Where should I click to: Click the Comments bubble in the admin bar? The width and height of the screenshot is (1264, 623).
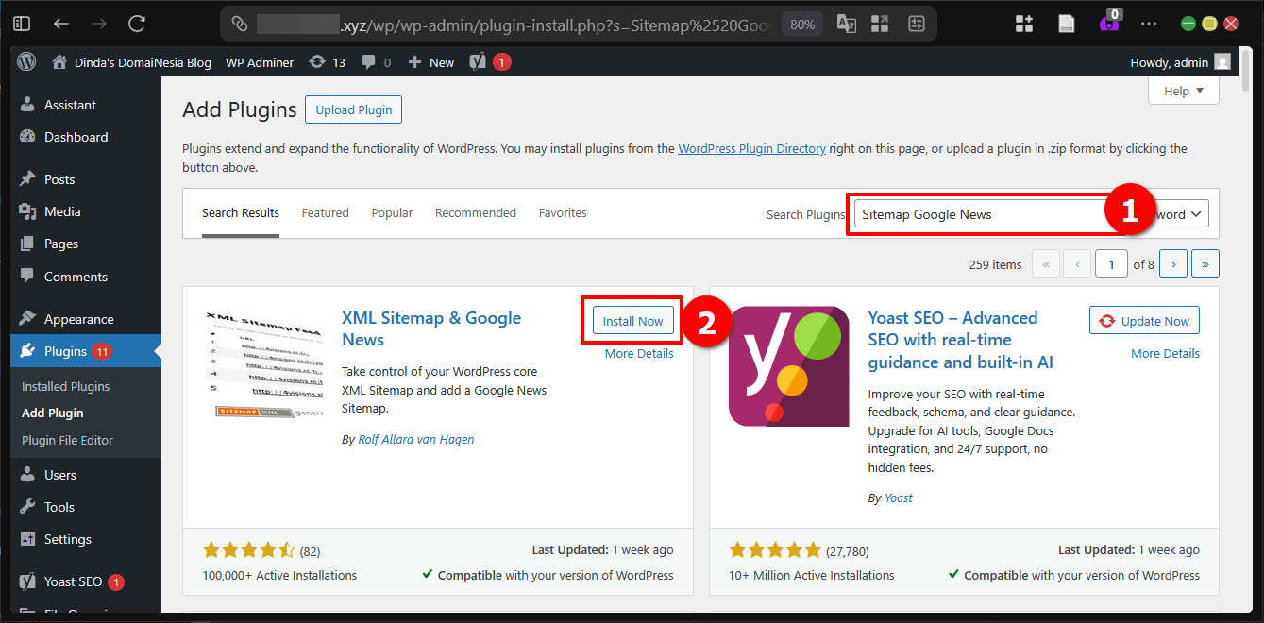click(x=368, y=62)
